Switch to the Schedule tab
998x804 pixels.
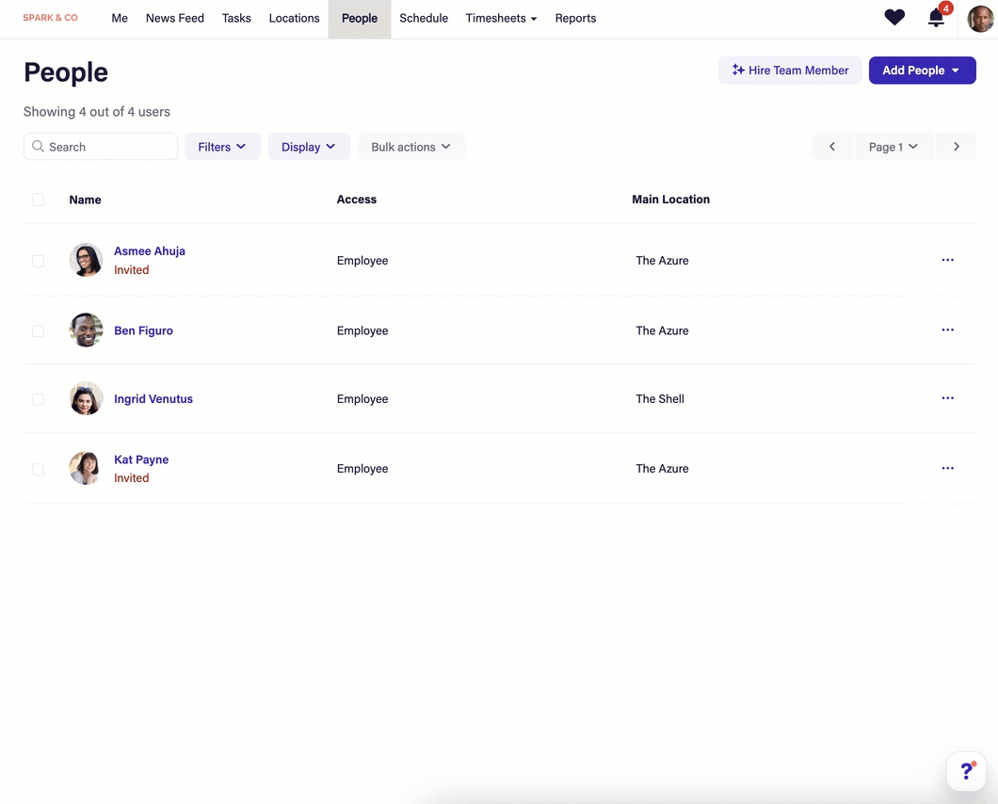click(424, 18)
